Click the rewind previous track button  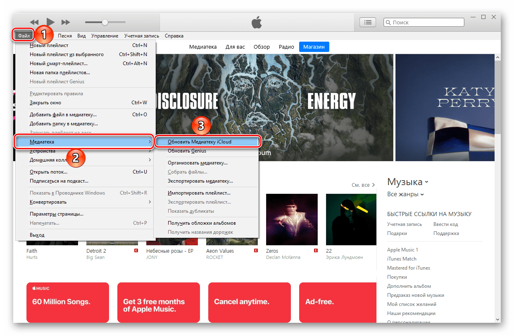[34, 22]
